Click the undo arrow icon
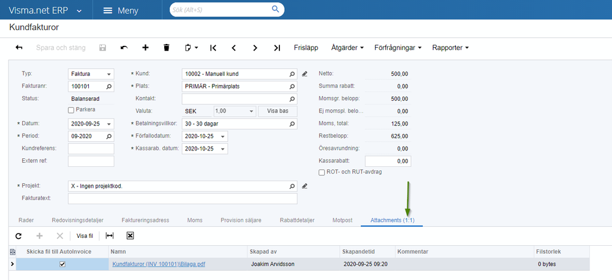Viewport: 612px width, 280px height. click(124, 48)
